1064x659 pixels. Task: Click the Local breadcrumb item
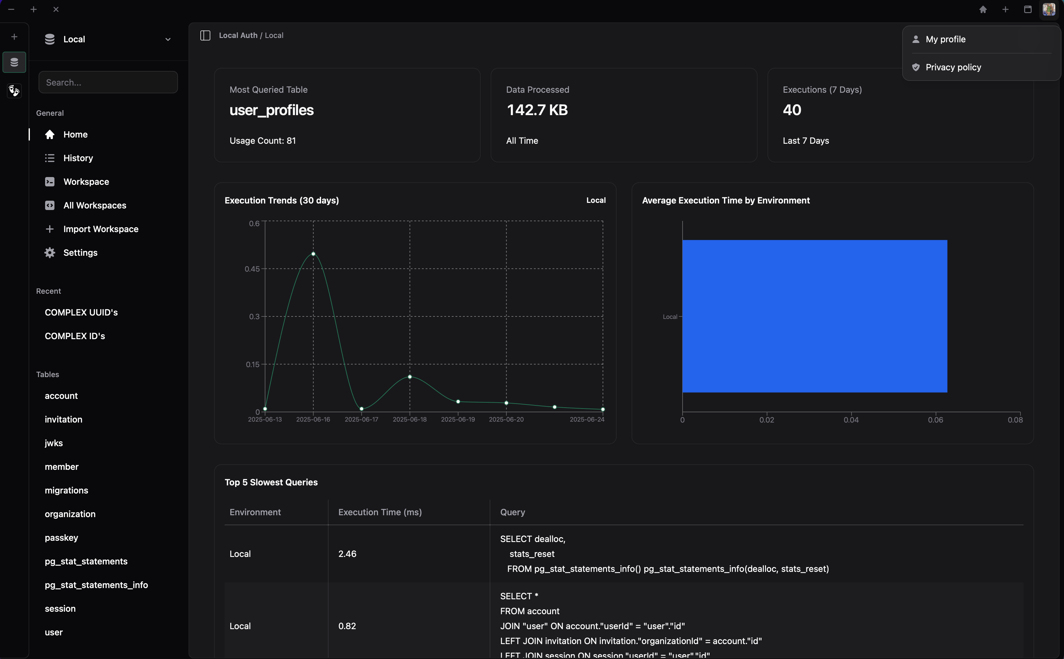point(274,35)
